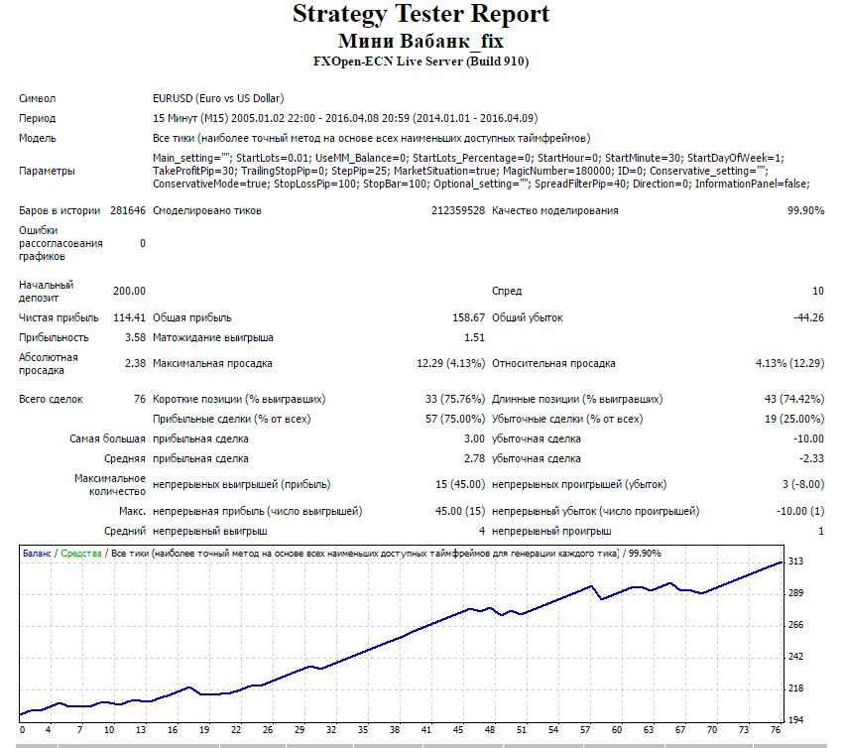Click the 3.00 largest profit trade value
844x748 pixels.
tap(474, 438)
